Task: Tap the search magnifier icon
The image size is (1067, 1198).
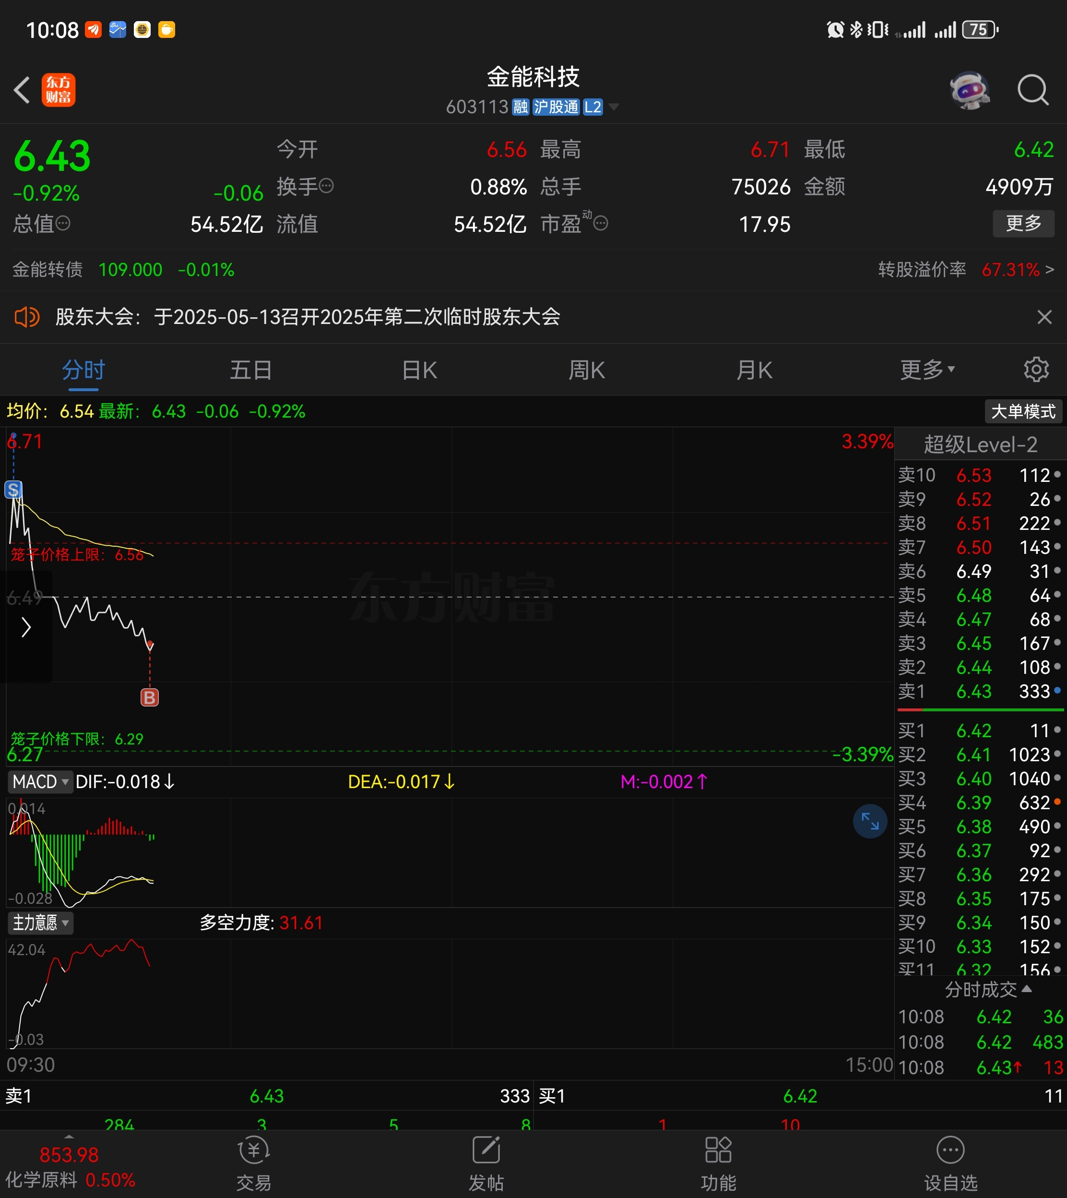Action: (x=1033, y=90)
